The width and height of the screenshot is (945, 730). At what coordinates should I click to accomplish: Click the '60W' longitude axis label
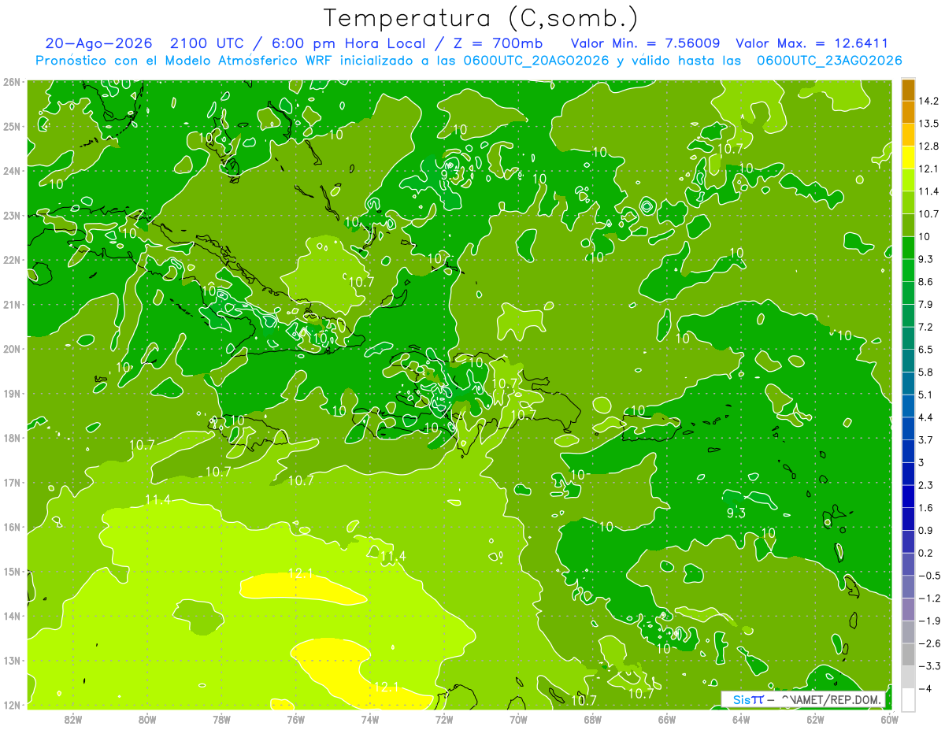(889, 720)
